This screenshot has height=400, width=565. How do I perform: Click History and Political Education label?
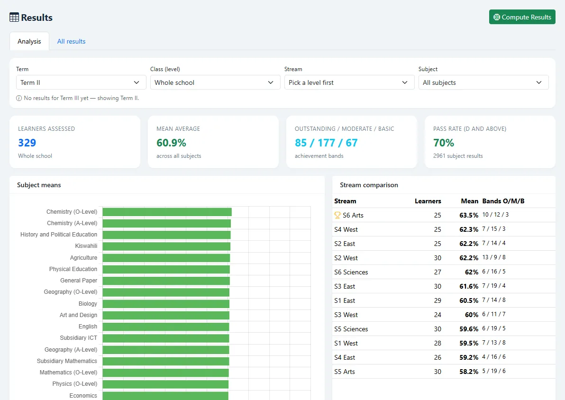point(59,235)
